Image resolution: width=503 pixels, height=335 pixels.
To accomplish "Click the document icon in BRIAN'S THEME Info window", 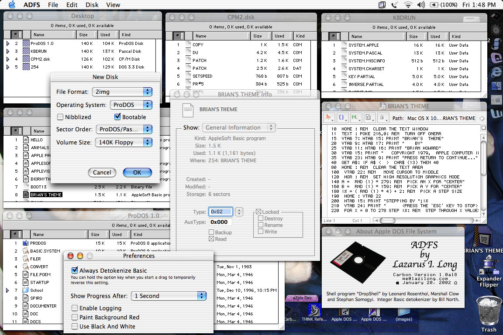I will [188, 110].
